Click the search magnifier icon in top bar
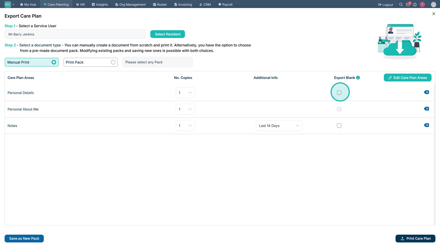This screenshot has width=440, height=247. point(401,5)
